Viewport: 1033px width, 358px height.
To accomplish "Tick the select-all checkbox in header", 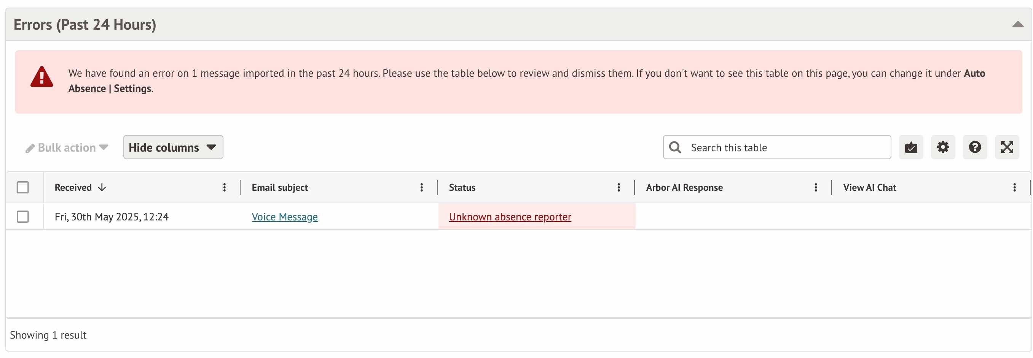I will click(x=23, y=187).
